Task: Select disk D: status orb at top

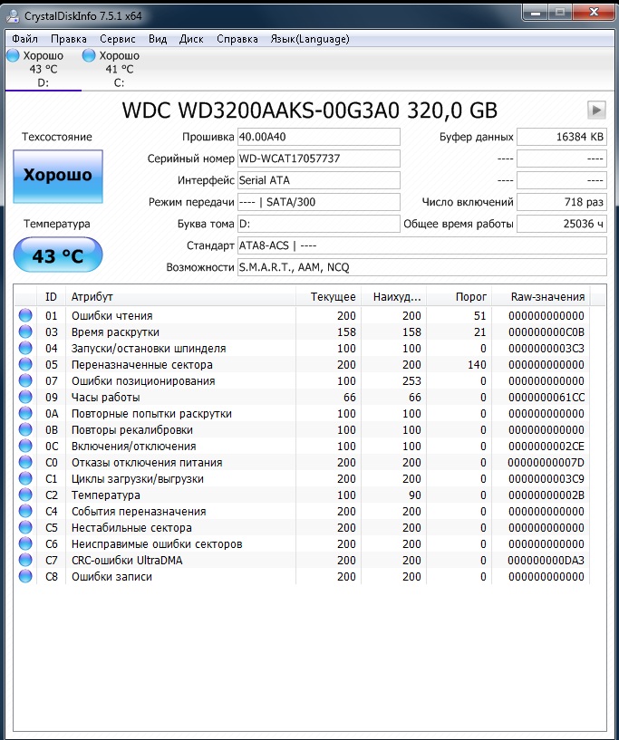Action: click(x=14, y=55)
